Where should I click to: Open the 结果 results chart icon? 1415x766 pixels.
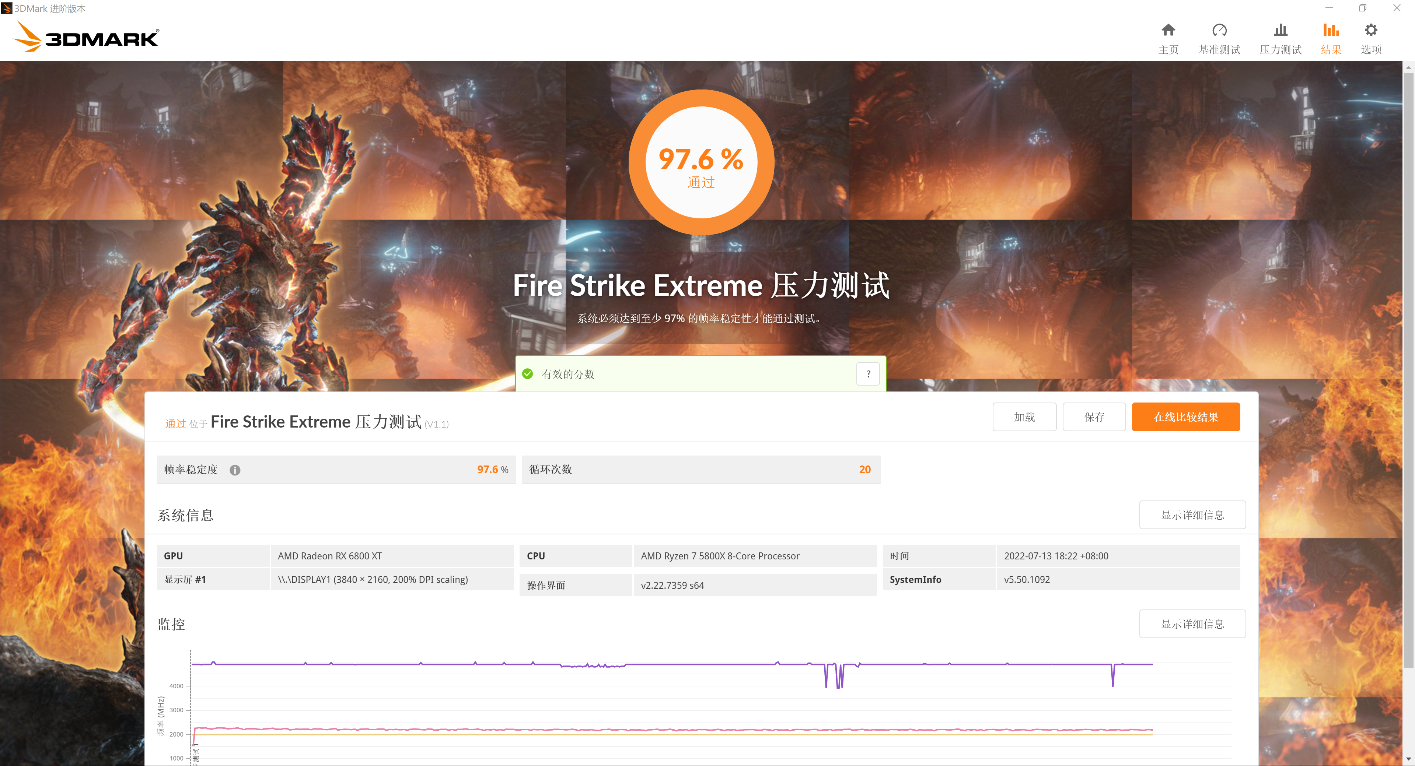[x=1331, y=30]
